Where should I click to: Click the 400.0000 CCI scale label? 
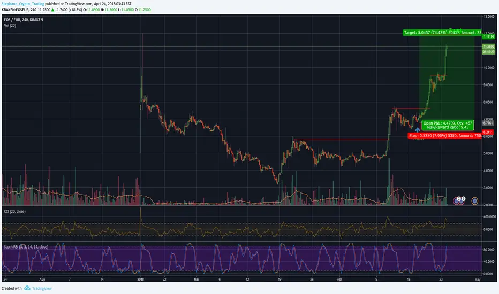489,217
